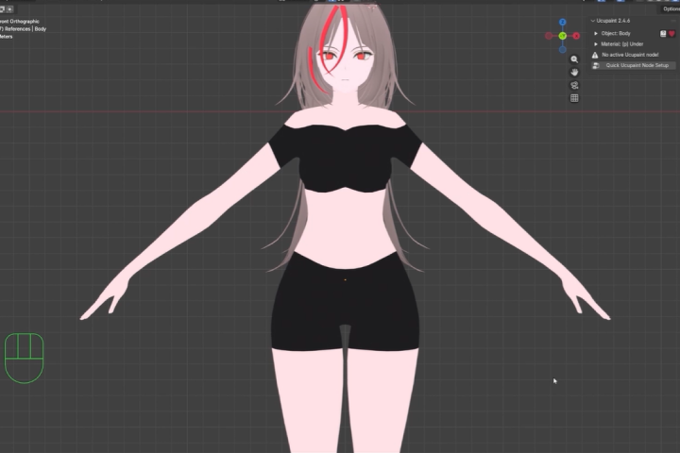Click the warning triangle icon
Viewport: 680px width, 453px height.
point(595,55)
